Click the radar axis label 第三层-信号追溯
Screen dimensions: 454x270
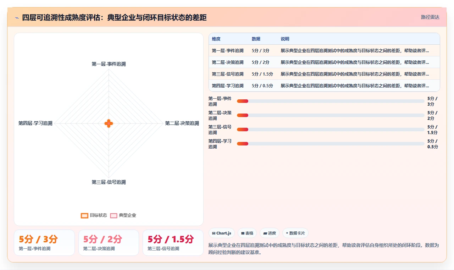coord(109,182)
